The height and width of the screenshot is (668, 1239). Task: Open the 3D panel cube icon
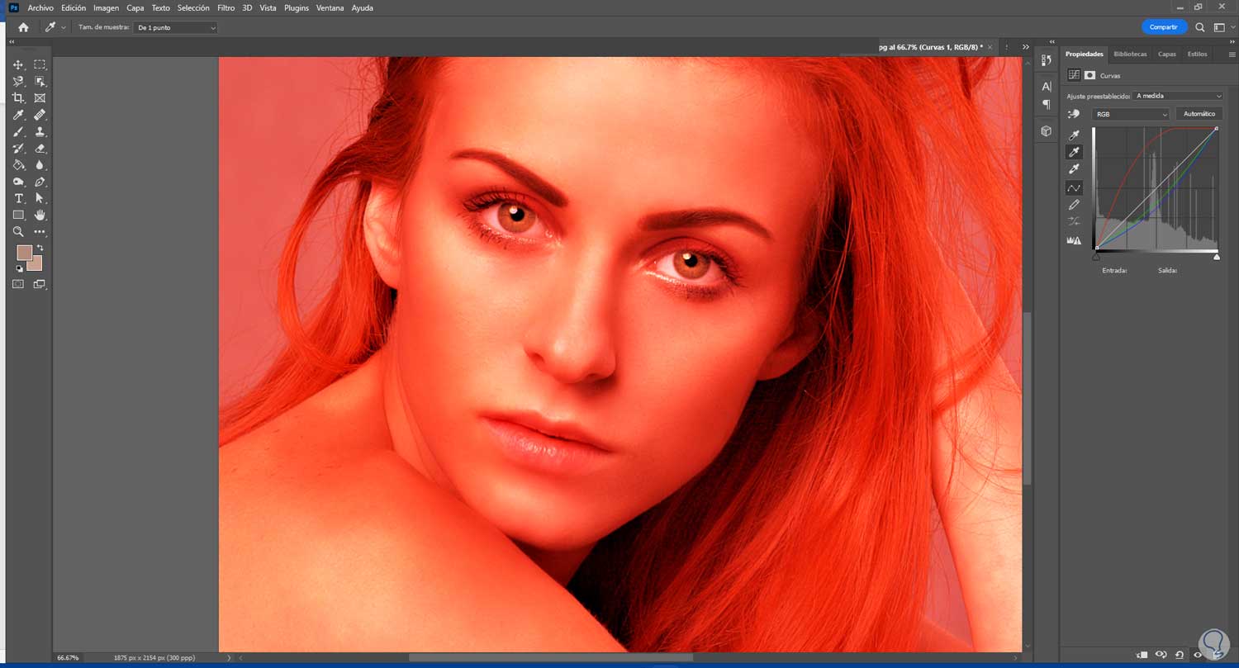1047,130
